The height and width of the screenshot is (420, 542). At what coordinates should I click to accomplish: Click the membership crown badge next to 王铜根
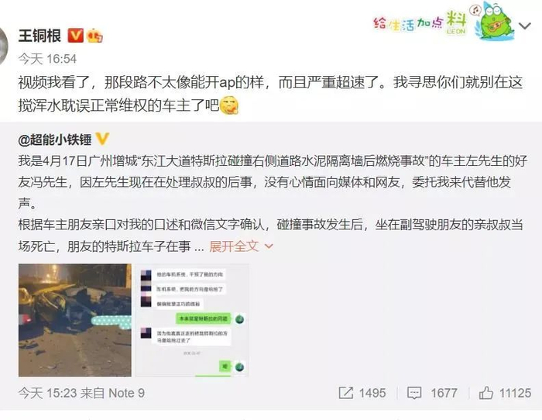94,36
